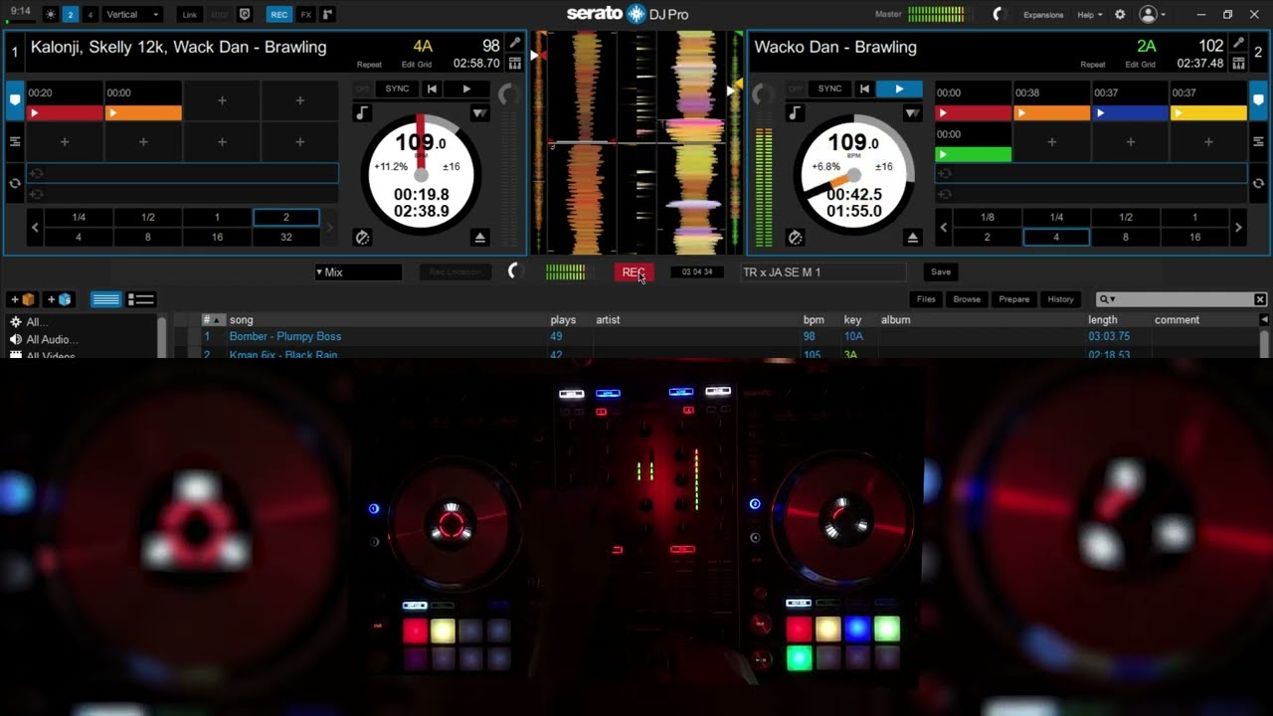
Task: Select track overview lines tab on deck 1
Action: click(x=14, y=142)
